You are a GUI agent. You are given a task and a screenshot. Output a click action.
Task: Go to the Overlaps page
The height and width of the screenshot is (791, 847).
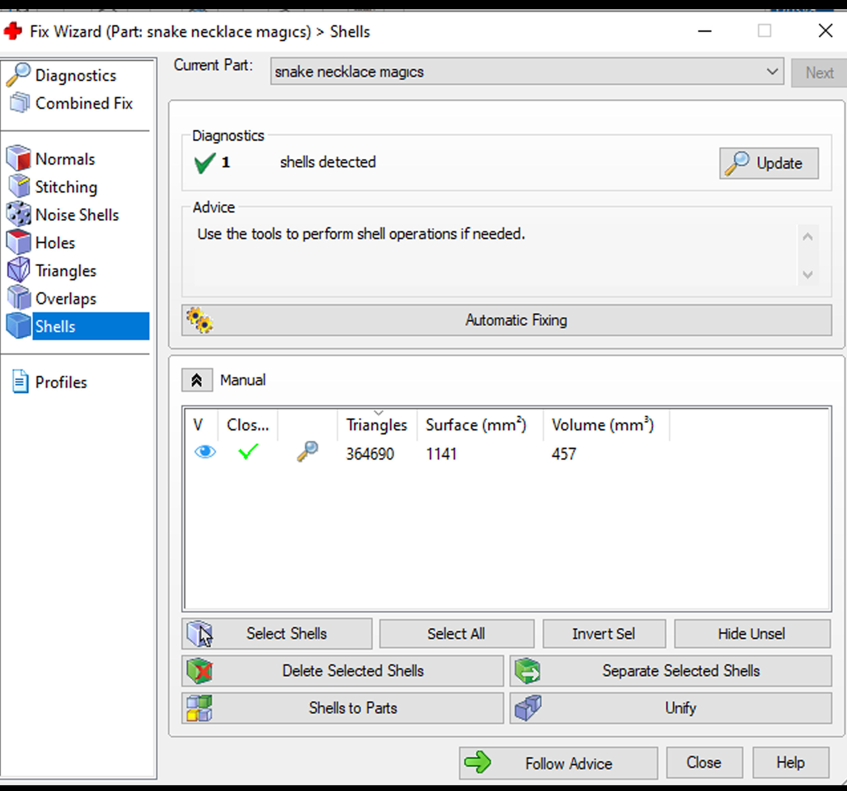pos(66,299)
